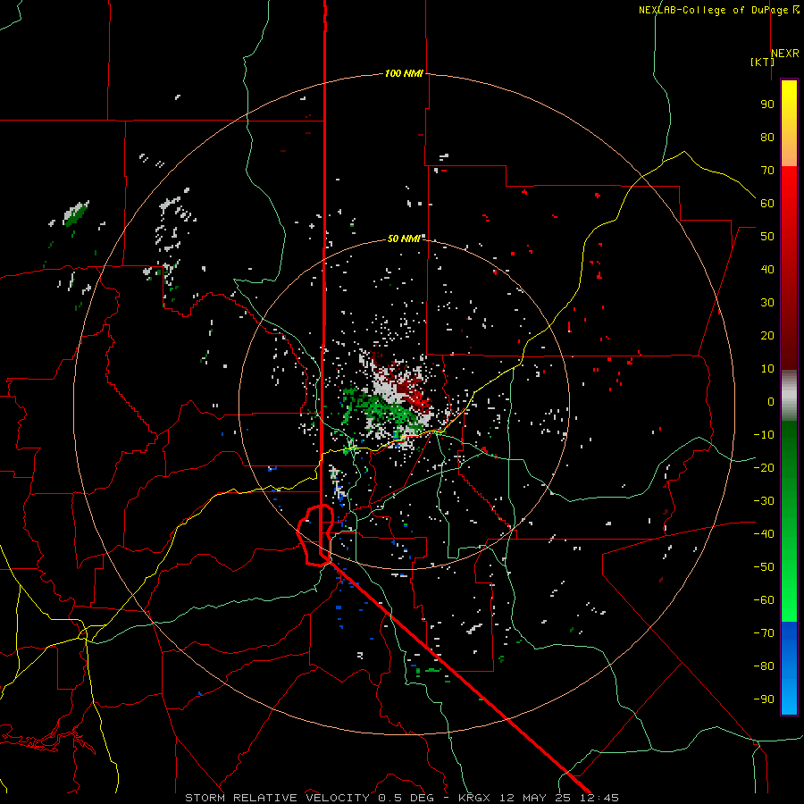The height and width of the screenshot is (804, 804).
Task: Click the 60 value on the velocity scale
Action: coord(767,203)
